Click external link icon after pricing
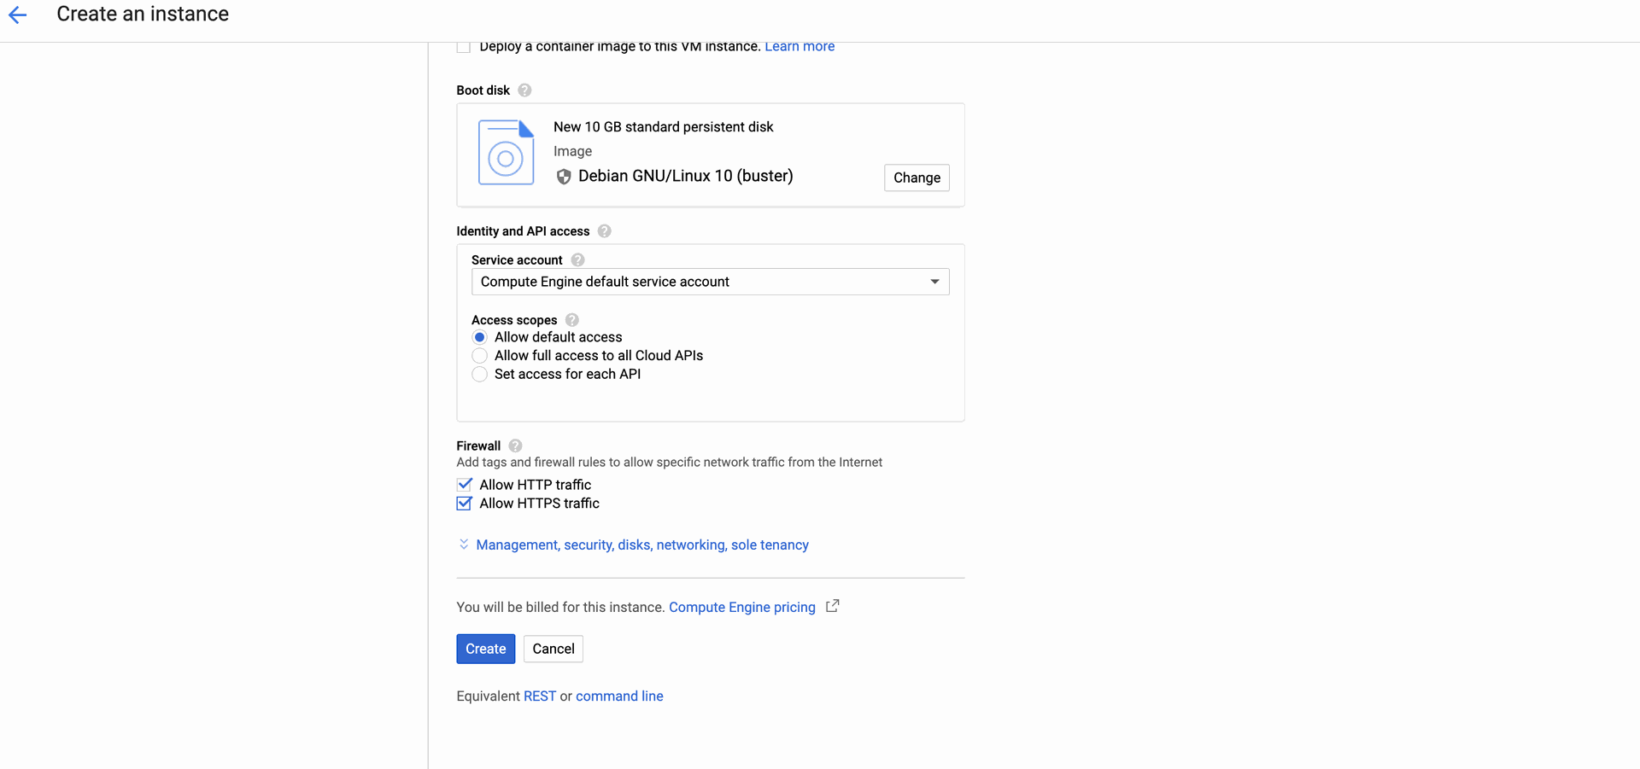 [833, 606]
